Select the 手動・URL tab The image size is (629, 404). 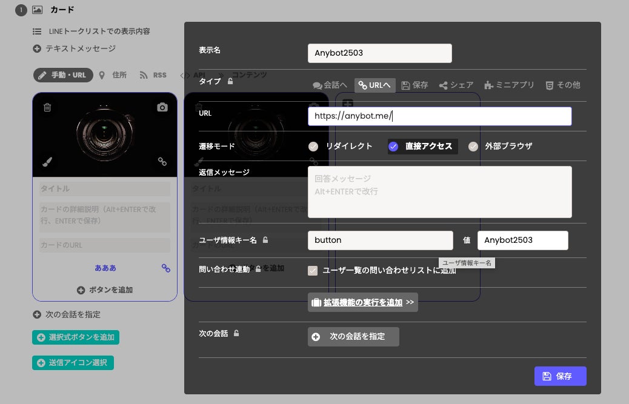point(63,75)
